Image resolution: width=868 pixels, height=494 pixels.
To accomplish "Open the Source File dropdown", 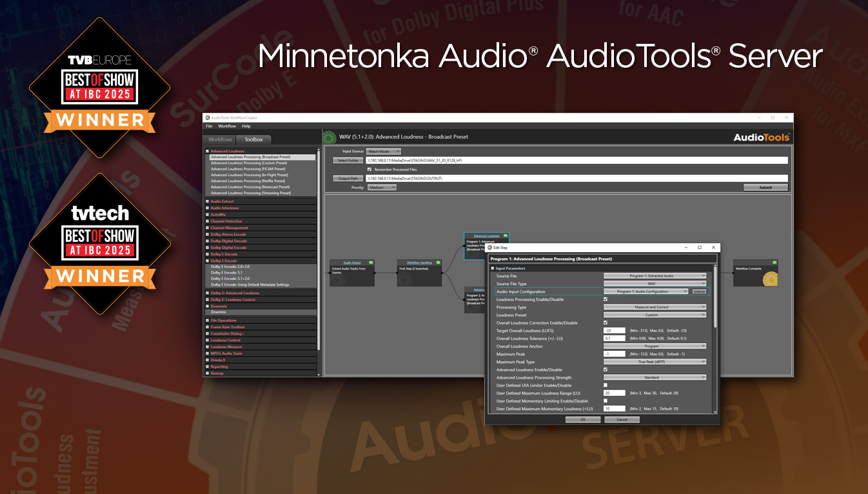I will [655, 276].
